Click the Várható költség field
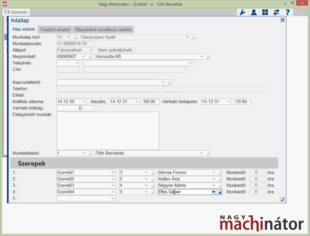Viewport: 310px width, 236px height. point(75,108)
